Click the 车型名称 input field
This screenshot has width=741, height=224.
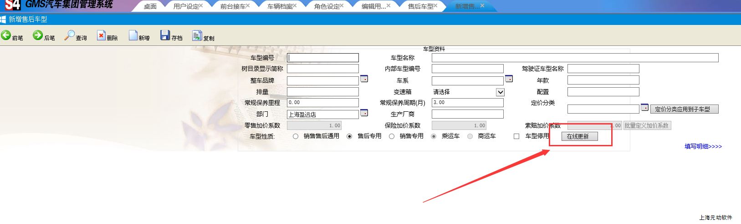click(575, 58)
